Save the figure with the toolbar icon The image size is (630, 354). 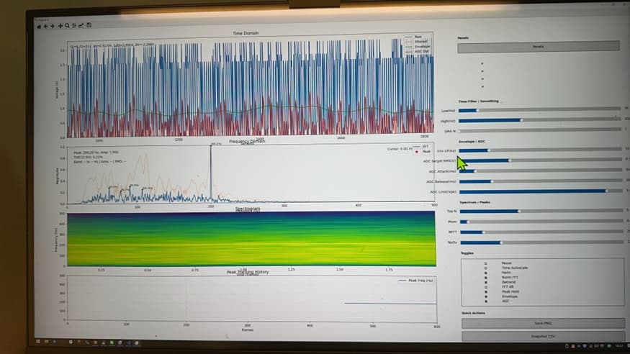point(89,25)
